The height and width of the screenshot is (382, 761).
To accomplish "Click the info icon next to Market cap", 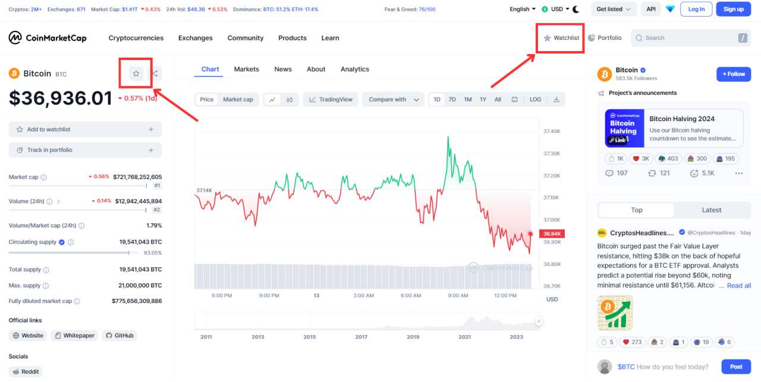I will point(43,177).
